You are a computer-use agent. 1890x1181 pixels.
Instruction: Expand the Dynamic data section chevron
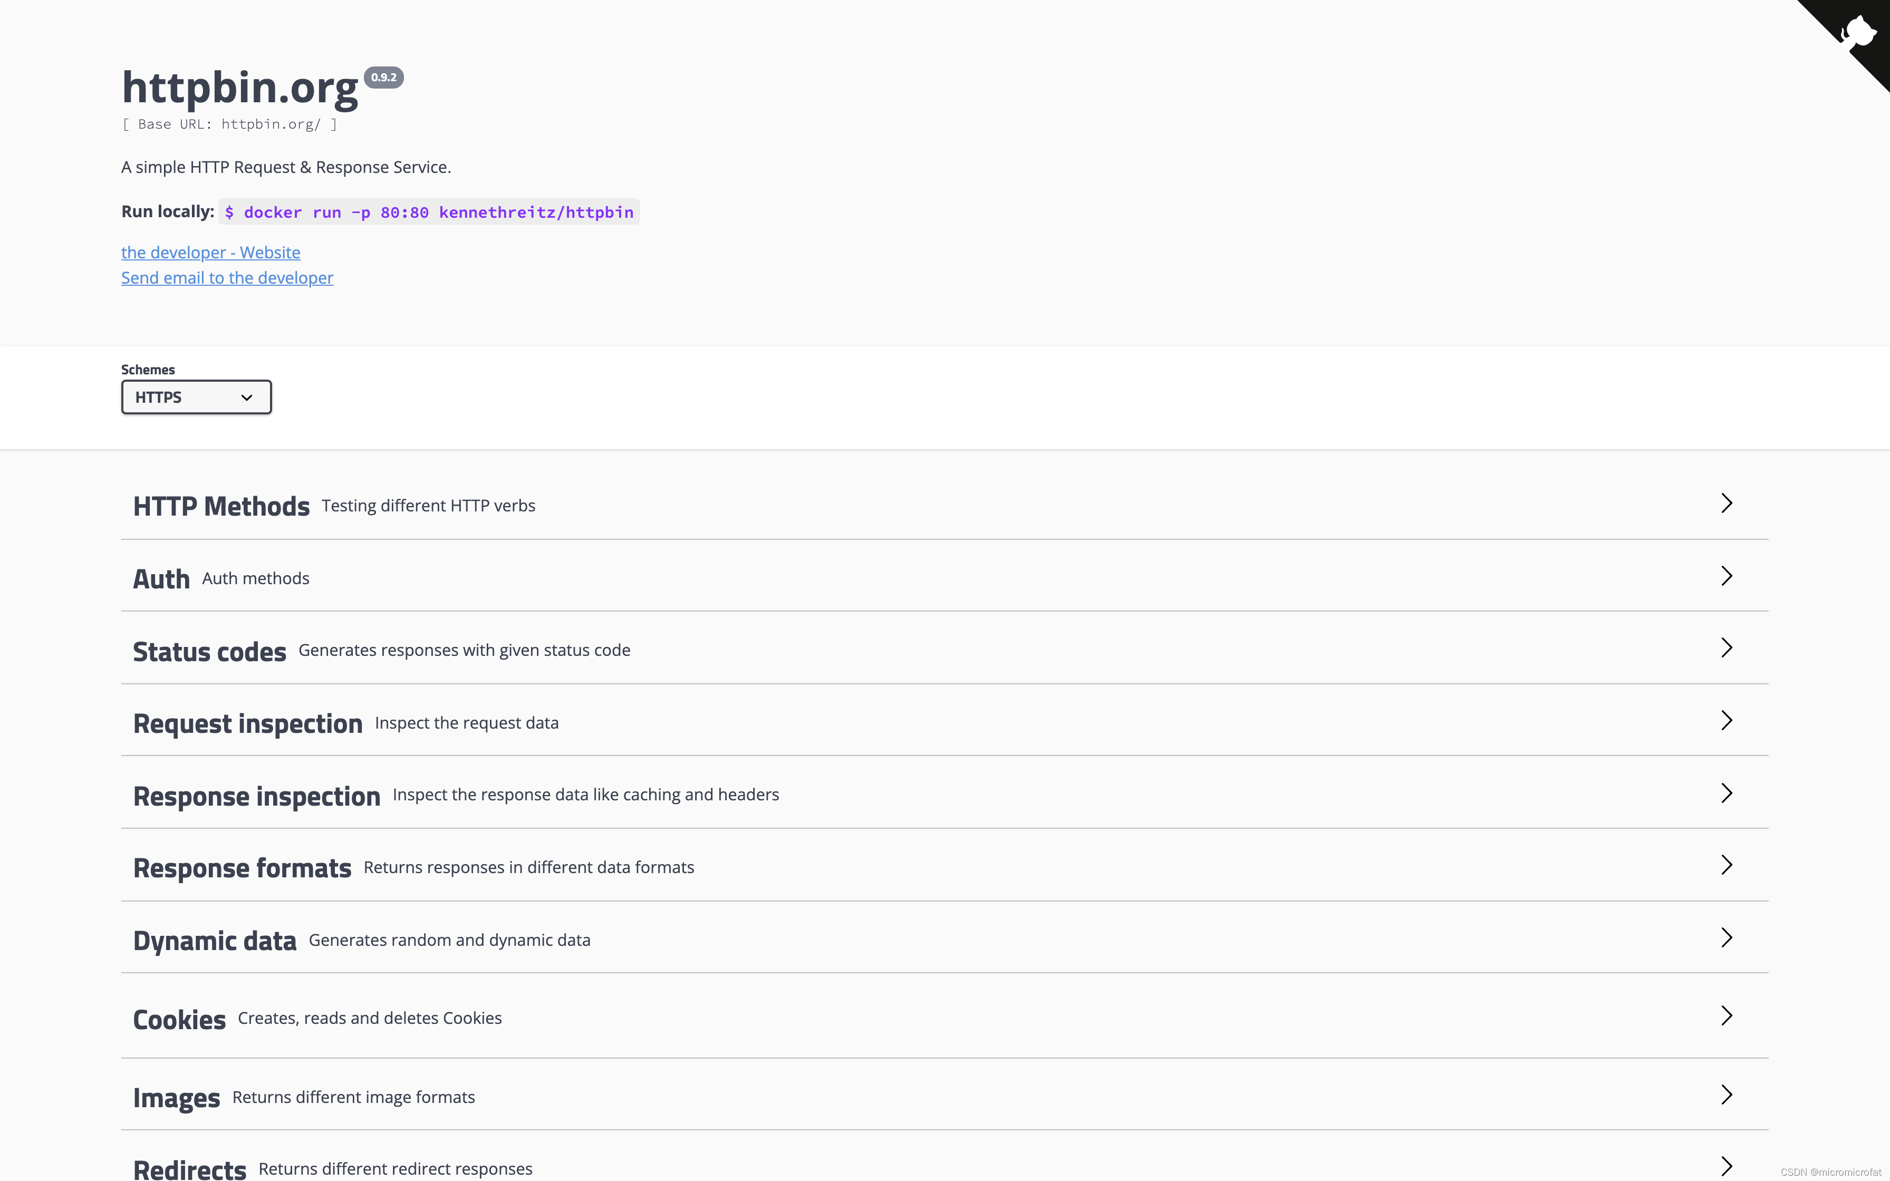click(1727, 937)
